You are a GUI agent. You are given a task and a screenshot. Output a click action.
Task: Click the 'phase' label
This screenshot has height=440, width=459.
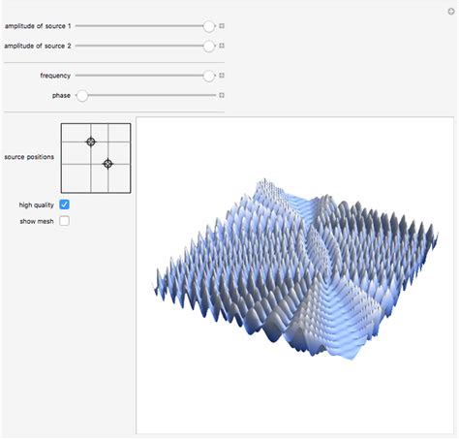point(61,96)
